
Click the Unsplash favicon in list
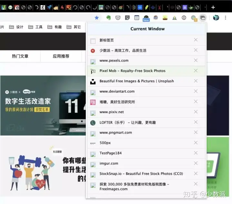(x=93, y=82)
